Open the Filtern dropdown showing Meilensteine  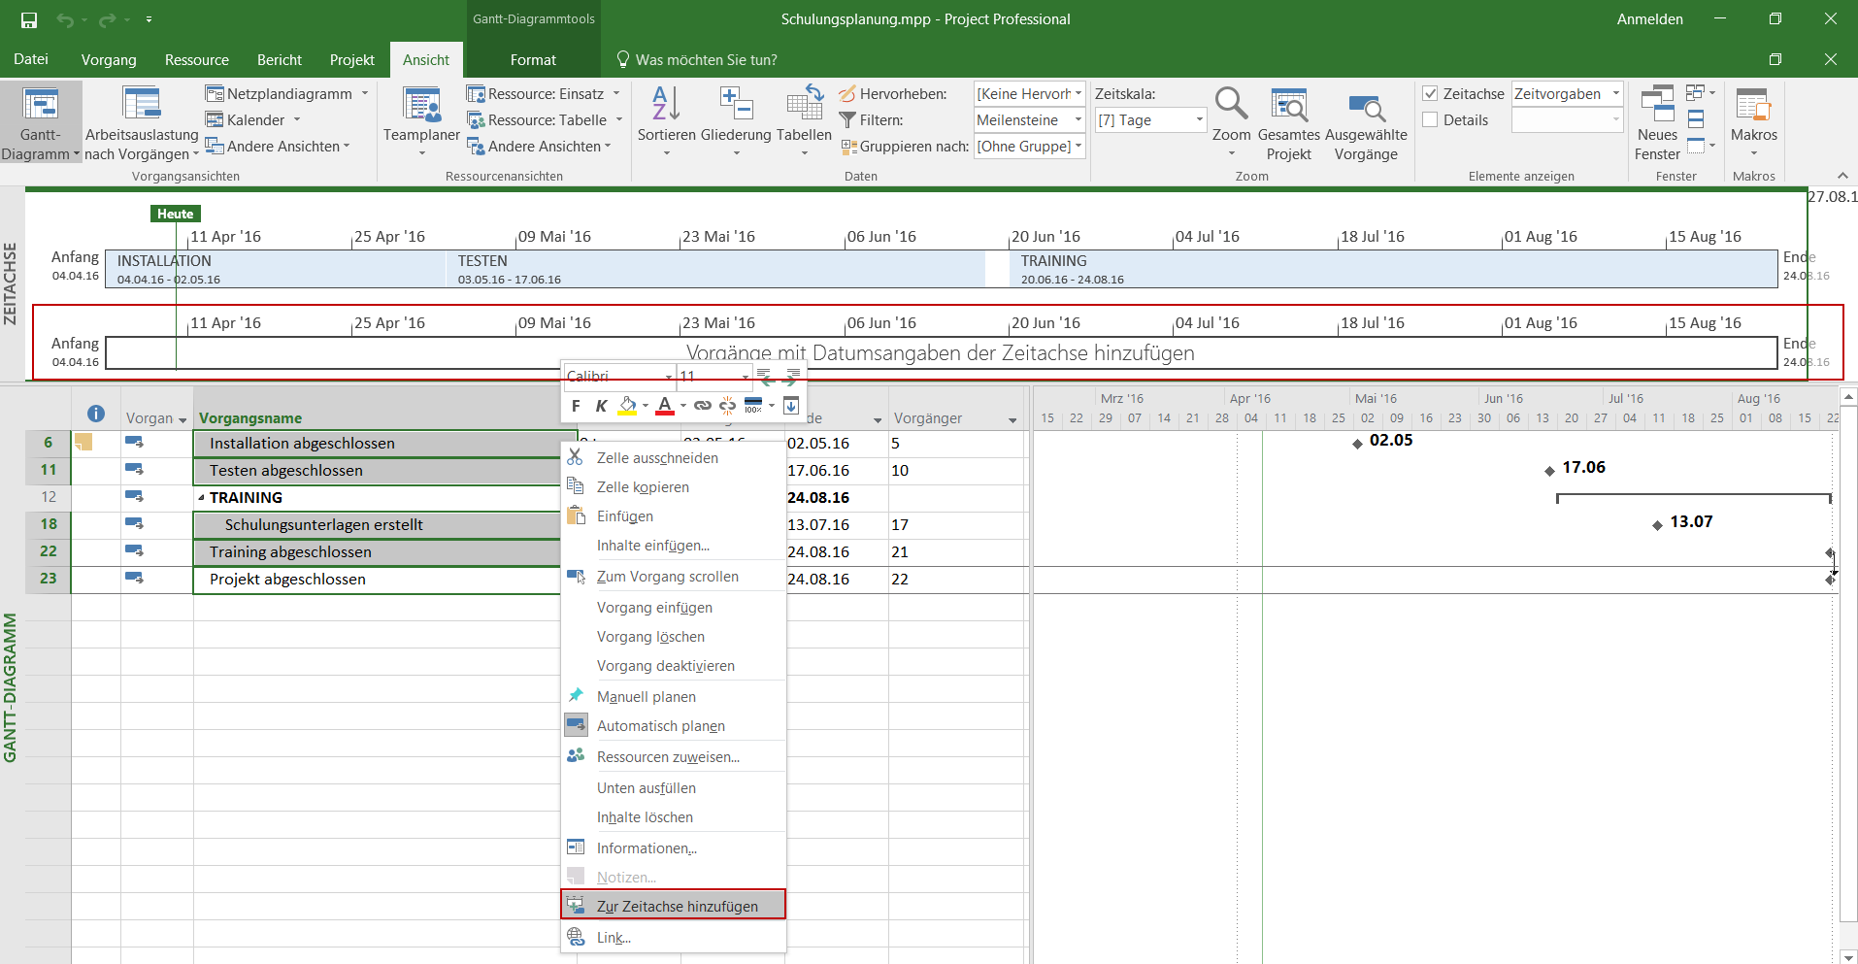click(x=1078, y=120)
